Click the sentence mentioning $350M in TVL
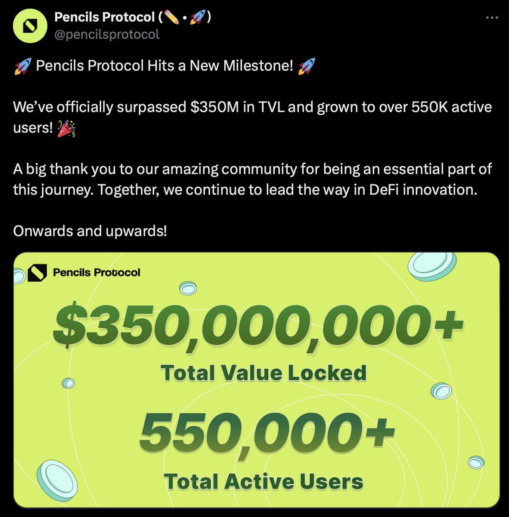 click(252, 117)
